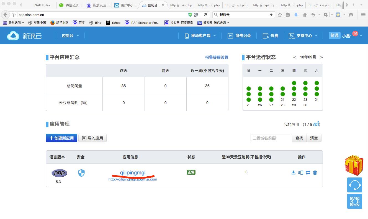Delete the qilipingmgl app with trash icon
The height and width of the screenshot is (219, 368).
pos(315,172)
